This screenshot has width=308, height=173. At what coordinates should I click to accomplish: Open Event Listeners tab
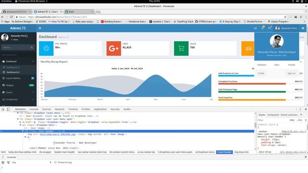pyautogui.click(x=289, y=115)
